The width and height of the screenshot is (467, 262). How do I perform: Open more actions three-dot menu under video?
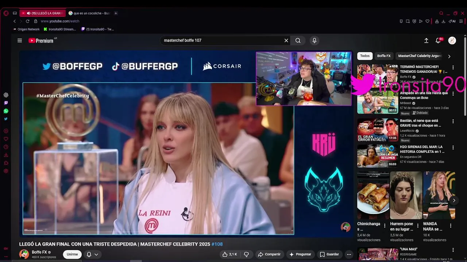pos(349,254)
